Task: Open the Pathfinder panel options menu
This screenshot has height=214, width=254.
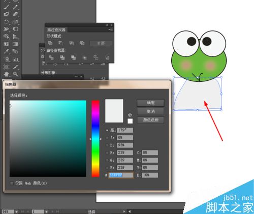Action: point(111,29)
